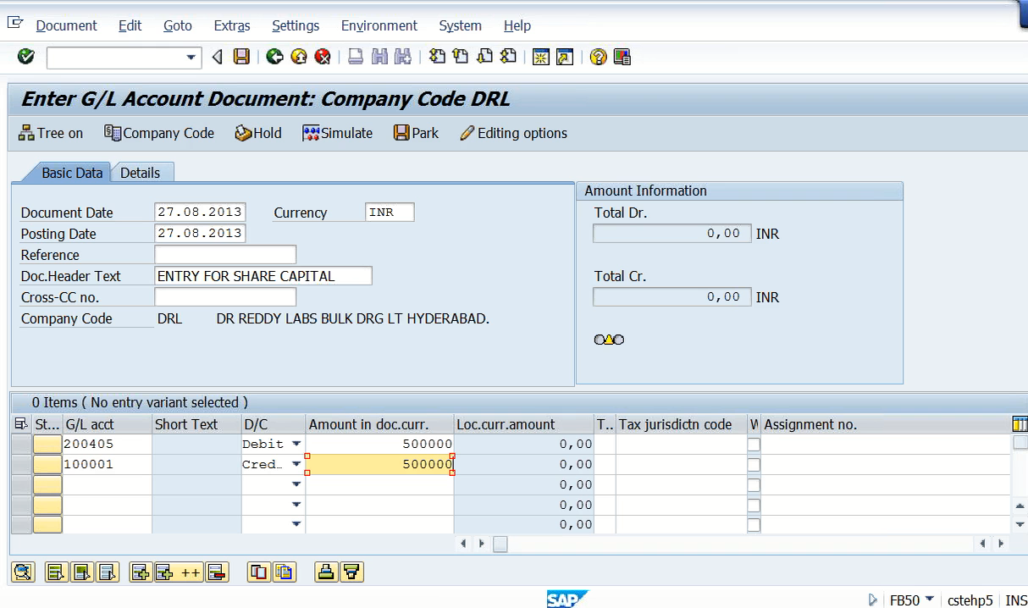Viewport: 1028px width, 608px height.
Task: Click the Save floppy disk icon
Action: [242, 57]
